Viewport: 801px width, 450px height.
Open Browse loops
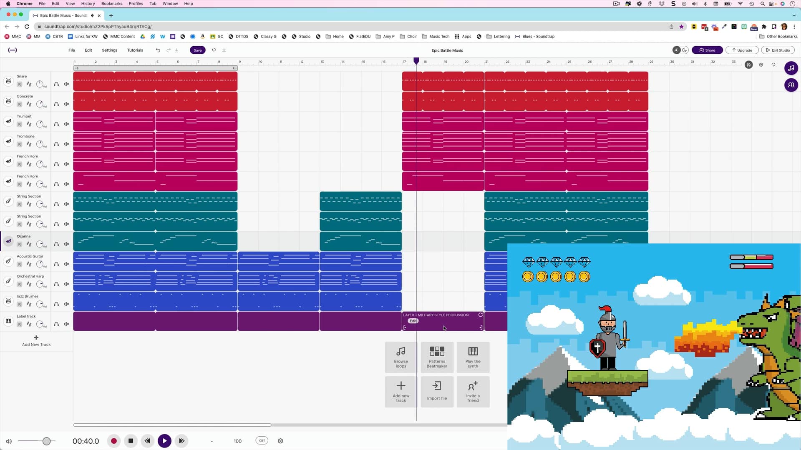[400, 357]
